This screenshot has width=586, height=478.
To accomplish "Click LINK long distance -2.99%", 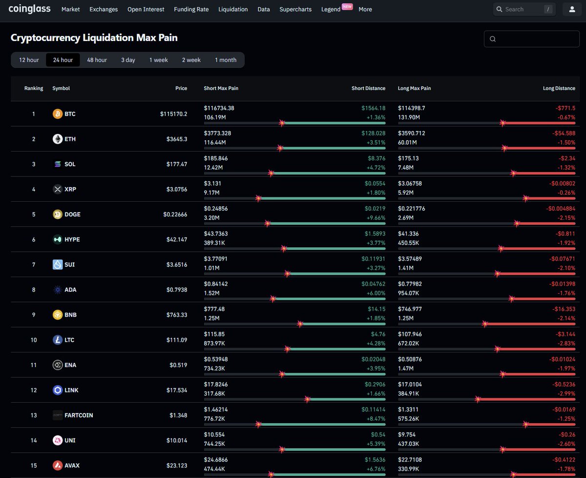I will click(567, 393).
